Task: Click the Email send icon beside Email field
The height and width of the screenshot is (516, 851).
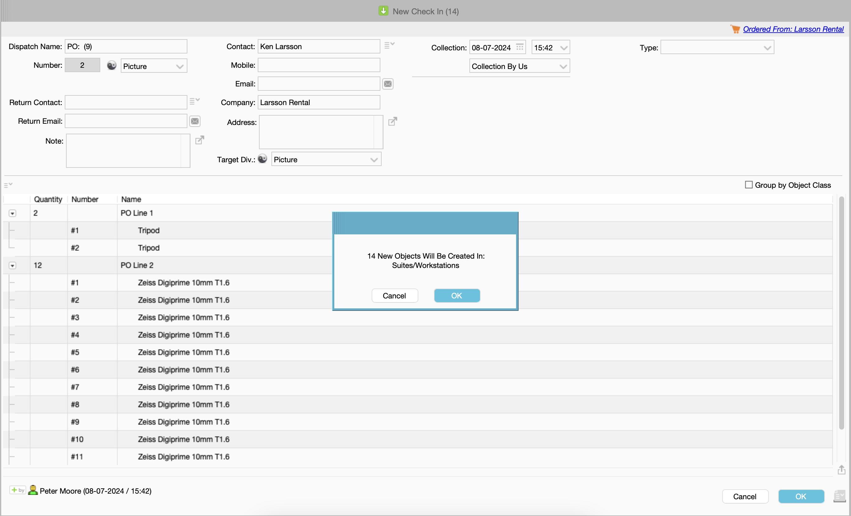Action: click(x=388, y=84)
